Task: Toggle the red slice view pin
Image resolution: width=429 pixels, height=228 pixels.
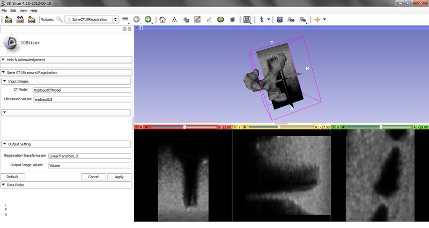Action: pos(136,127)
